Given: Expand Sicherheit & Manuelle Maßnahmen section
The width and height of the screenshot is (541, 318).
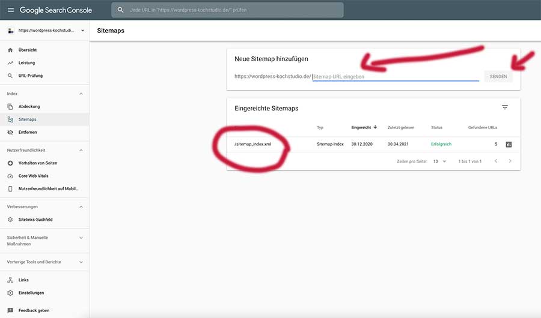Looking at the screenshot, I should [x=81, y=238].
